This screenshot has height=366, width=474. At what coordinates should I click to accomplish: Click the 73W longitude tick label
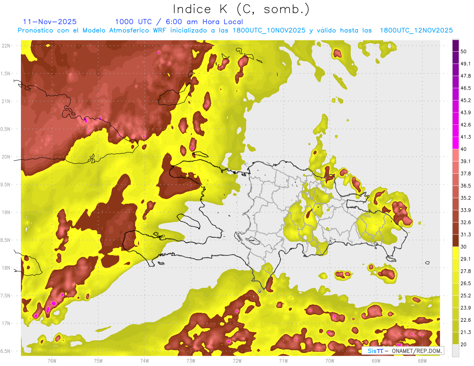coord(191,361)
